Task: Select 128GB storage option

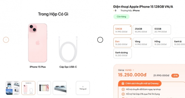Action: [x=123, y=30]
